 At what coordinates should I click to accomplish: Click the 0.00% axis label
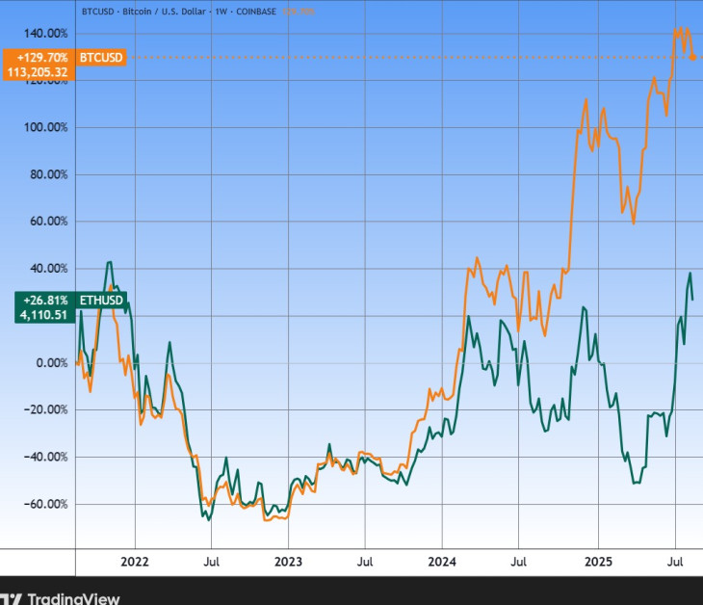[52, 363]
